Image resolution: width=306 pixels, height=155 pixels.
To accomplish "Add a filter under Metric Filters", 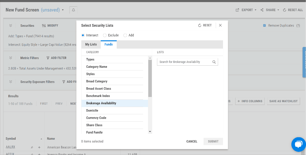I will 56,58.
